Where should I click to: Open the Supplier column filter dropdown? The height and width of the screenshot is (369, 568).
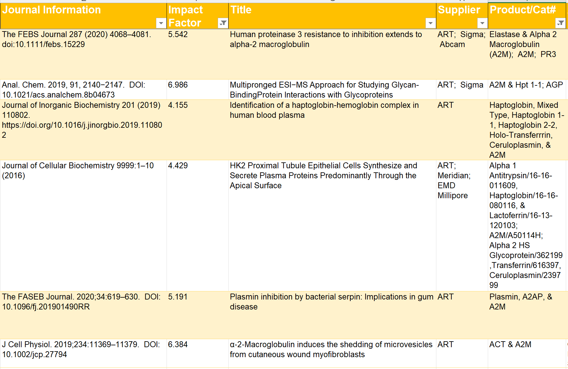[x=482, y=23]
